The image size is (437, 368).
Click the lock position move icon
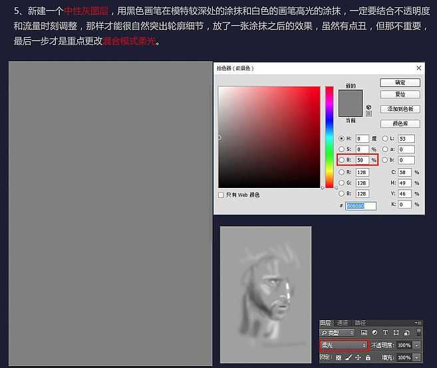[358, 357]
